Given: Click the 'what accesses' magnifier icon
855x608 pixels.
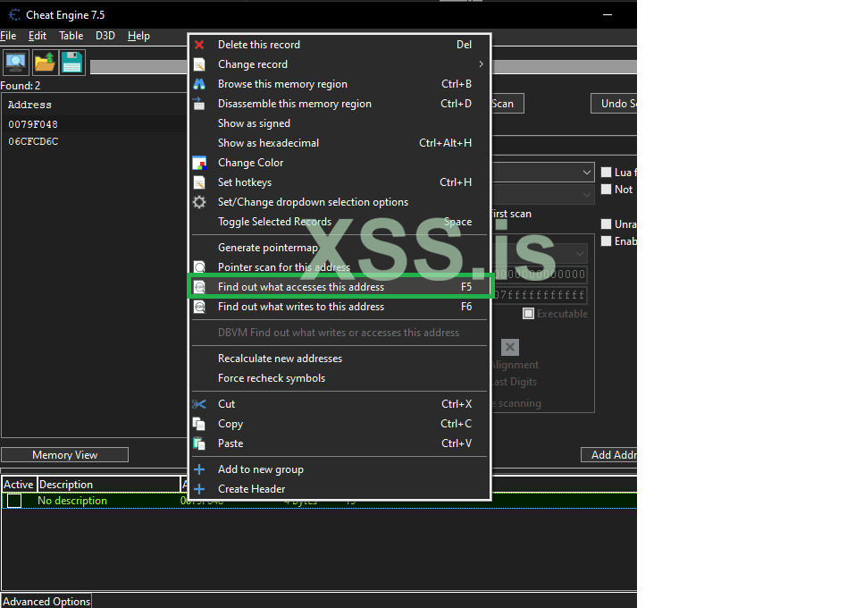Looking at the screenshot, I should (x=199, y=287).
